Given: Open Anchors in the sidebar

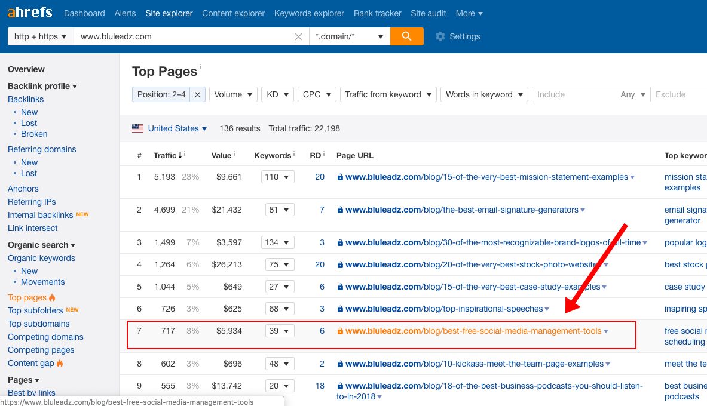Looking at the screenshot, I should (x=23, y=189).
